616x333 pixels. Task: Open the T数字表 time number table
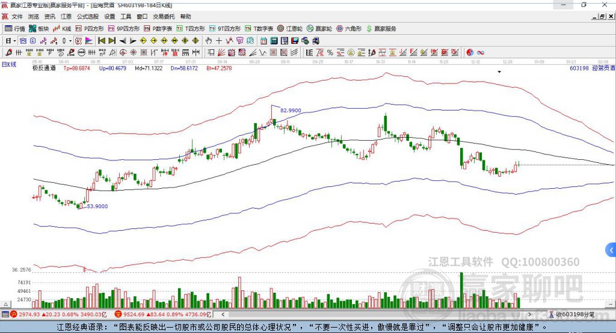pyautogui.click(x=259, y=29)
